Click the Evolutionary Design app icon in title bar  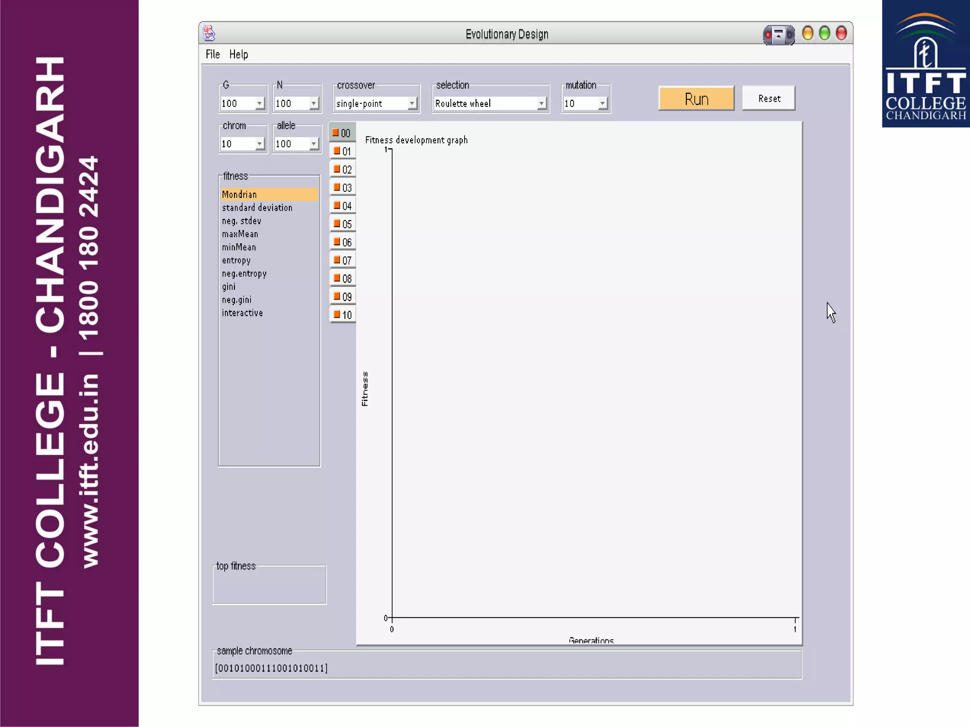coord(209,34)
